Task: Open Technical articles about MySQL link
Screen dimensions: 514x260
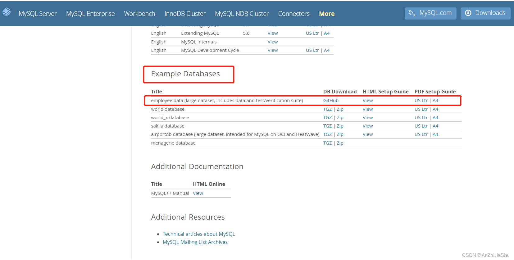Action: coord(199,234)
